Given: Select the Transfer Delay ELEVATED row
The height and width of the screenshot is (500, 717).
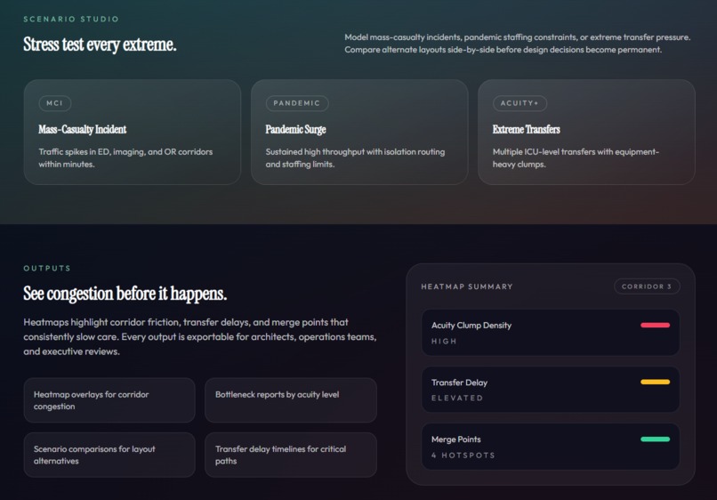Looking at the screenshot, I should coord(550,390).
